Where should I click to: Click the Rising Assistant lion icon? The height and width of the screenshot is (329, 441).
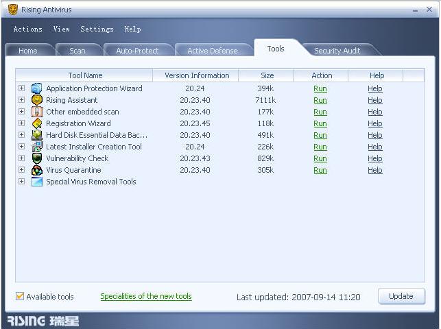[x=37, y=100]
